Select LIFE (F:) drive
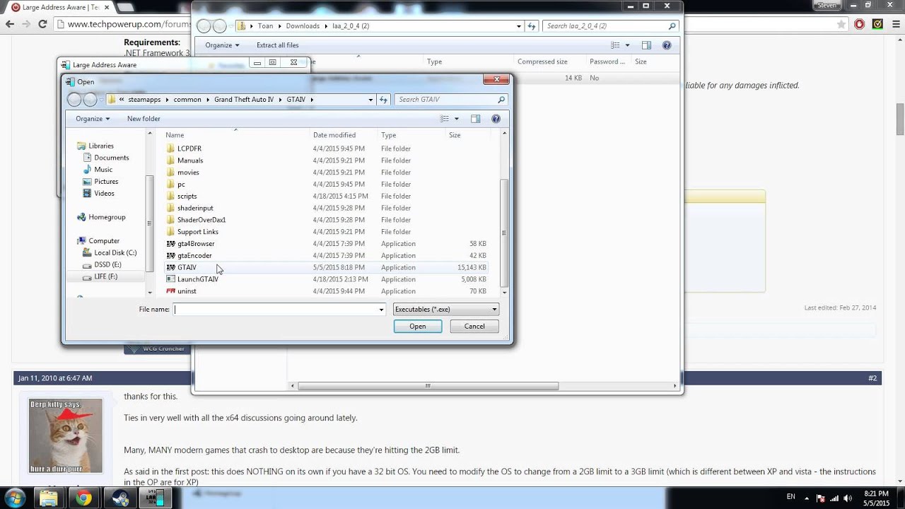This screenshot has width=905, height=509. coord(105,276)
